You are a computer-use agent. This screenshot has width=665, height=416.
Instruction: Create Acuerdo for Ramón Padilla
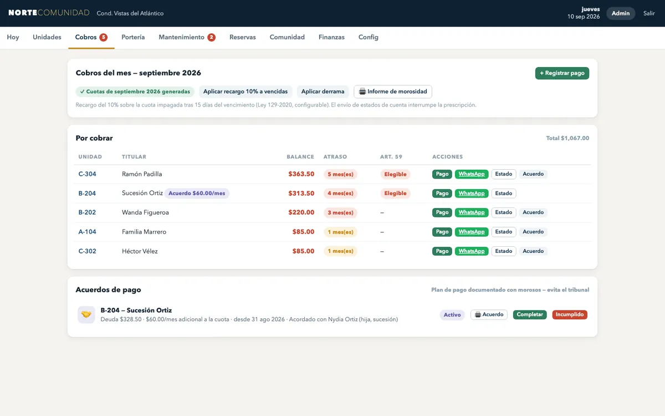[533, 174]
